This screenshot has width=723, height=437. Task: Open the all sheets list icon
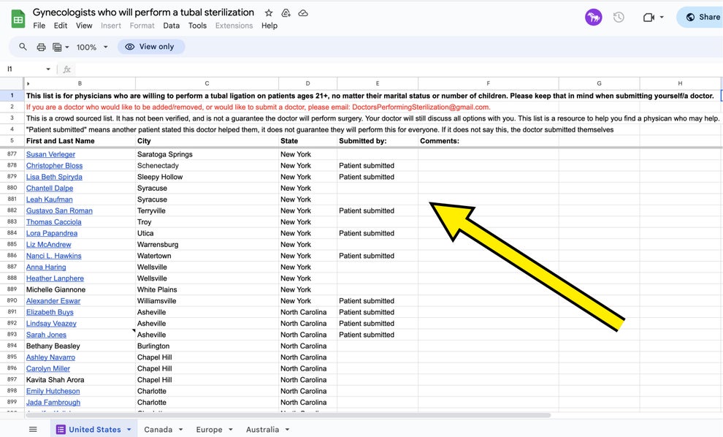click(33, 429)
